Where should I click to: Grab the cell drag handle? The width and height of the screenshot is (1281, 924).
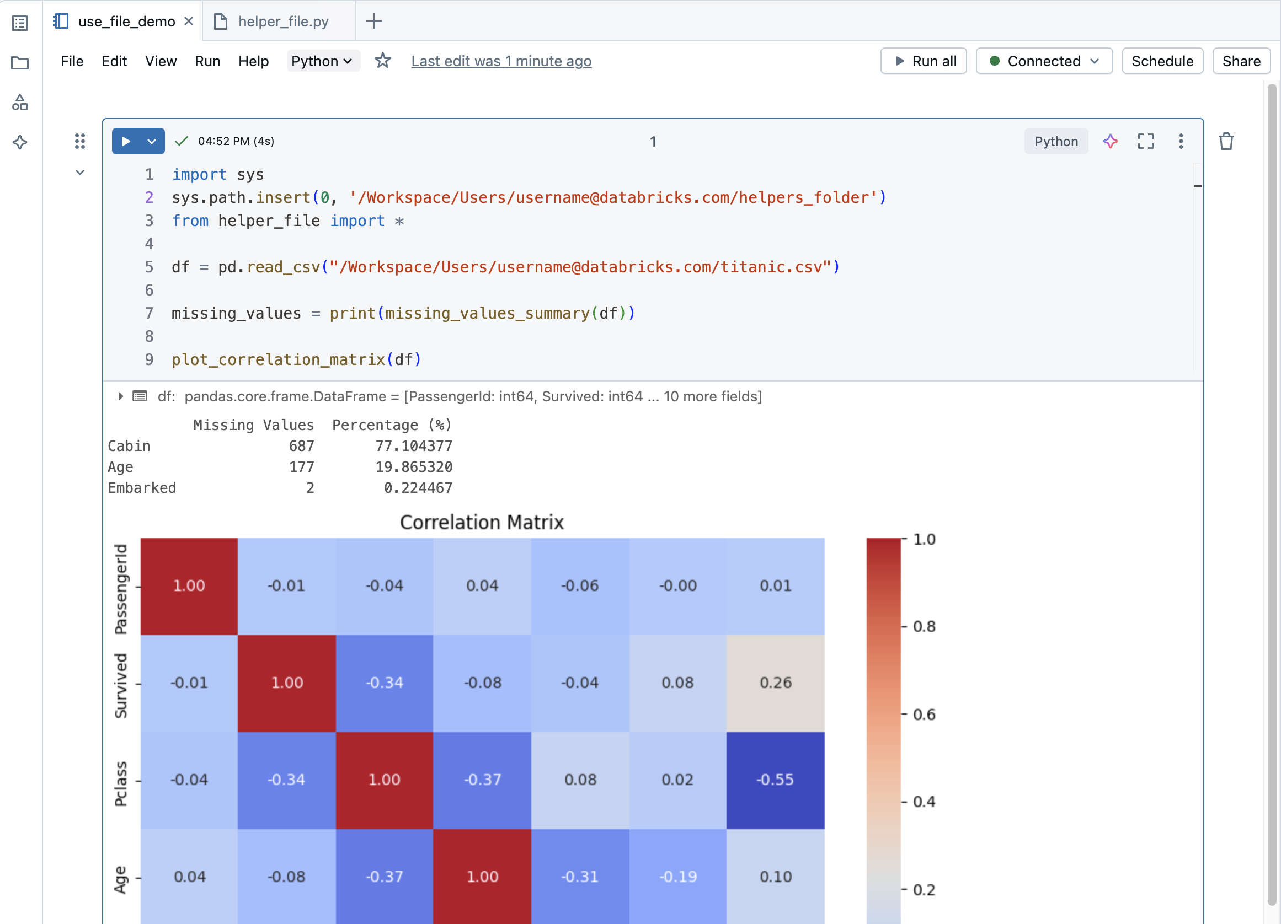(x=79, y=141)
